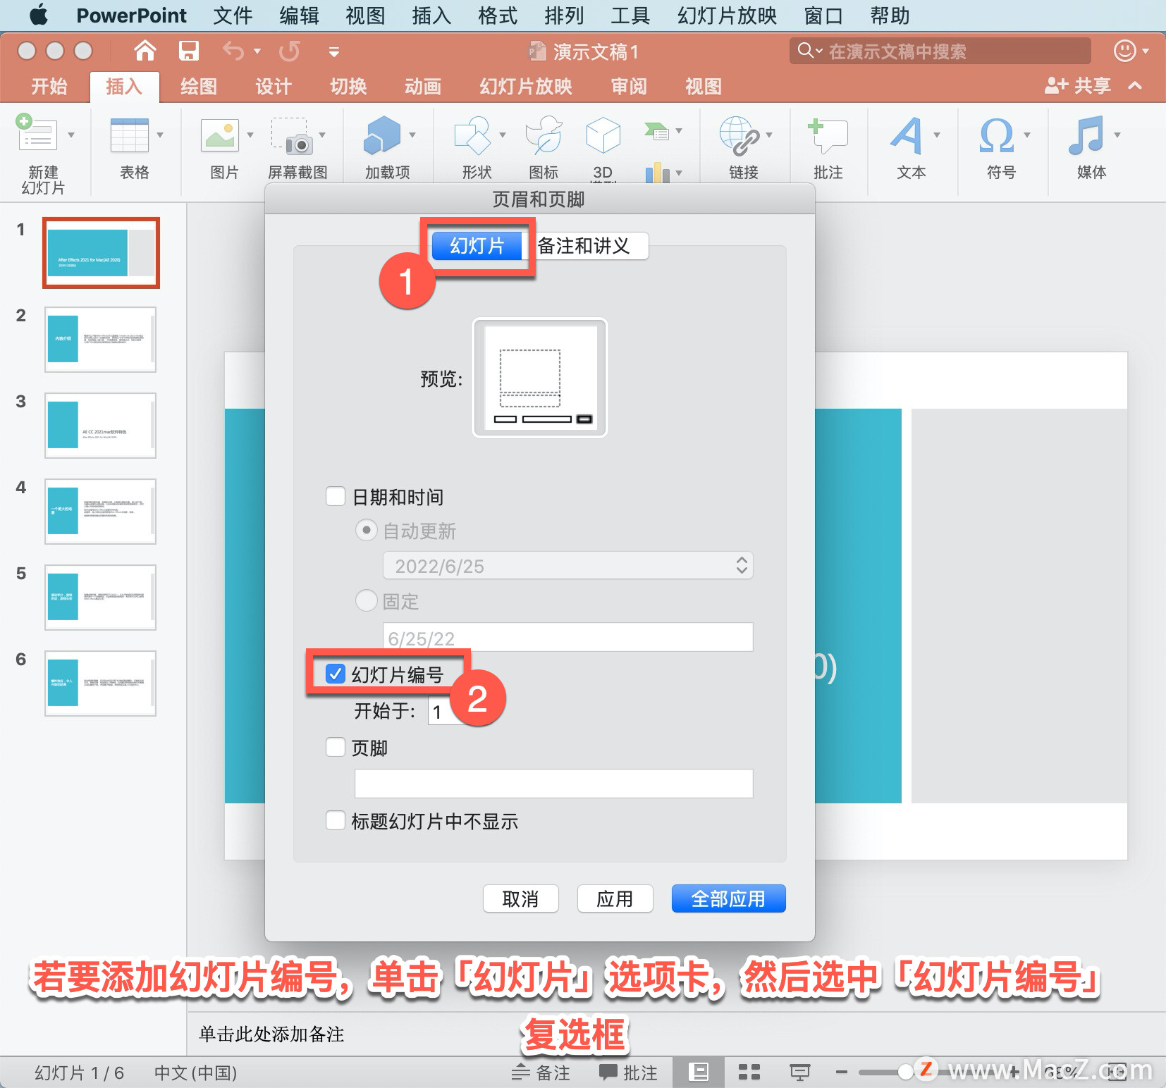Screen dimensions: 1166x1088
Task: Switch to the 设计 ribbon tab
Action: [x=274, y=87]
